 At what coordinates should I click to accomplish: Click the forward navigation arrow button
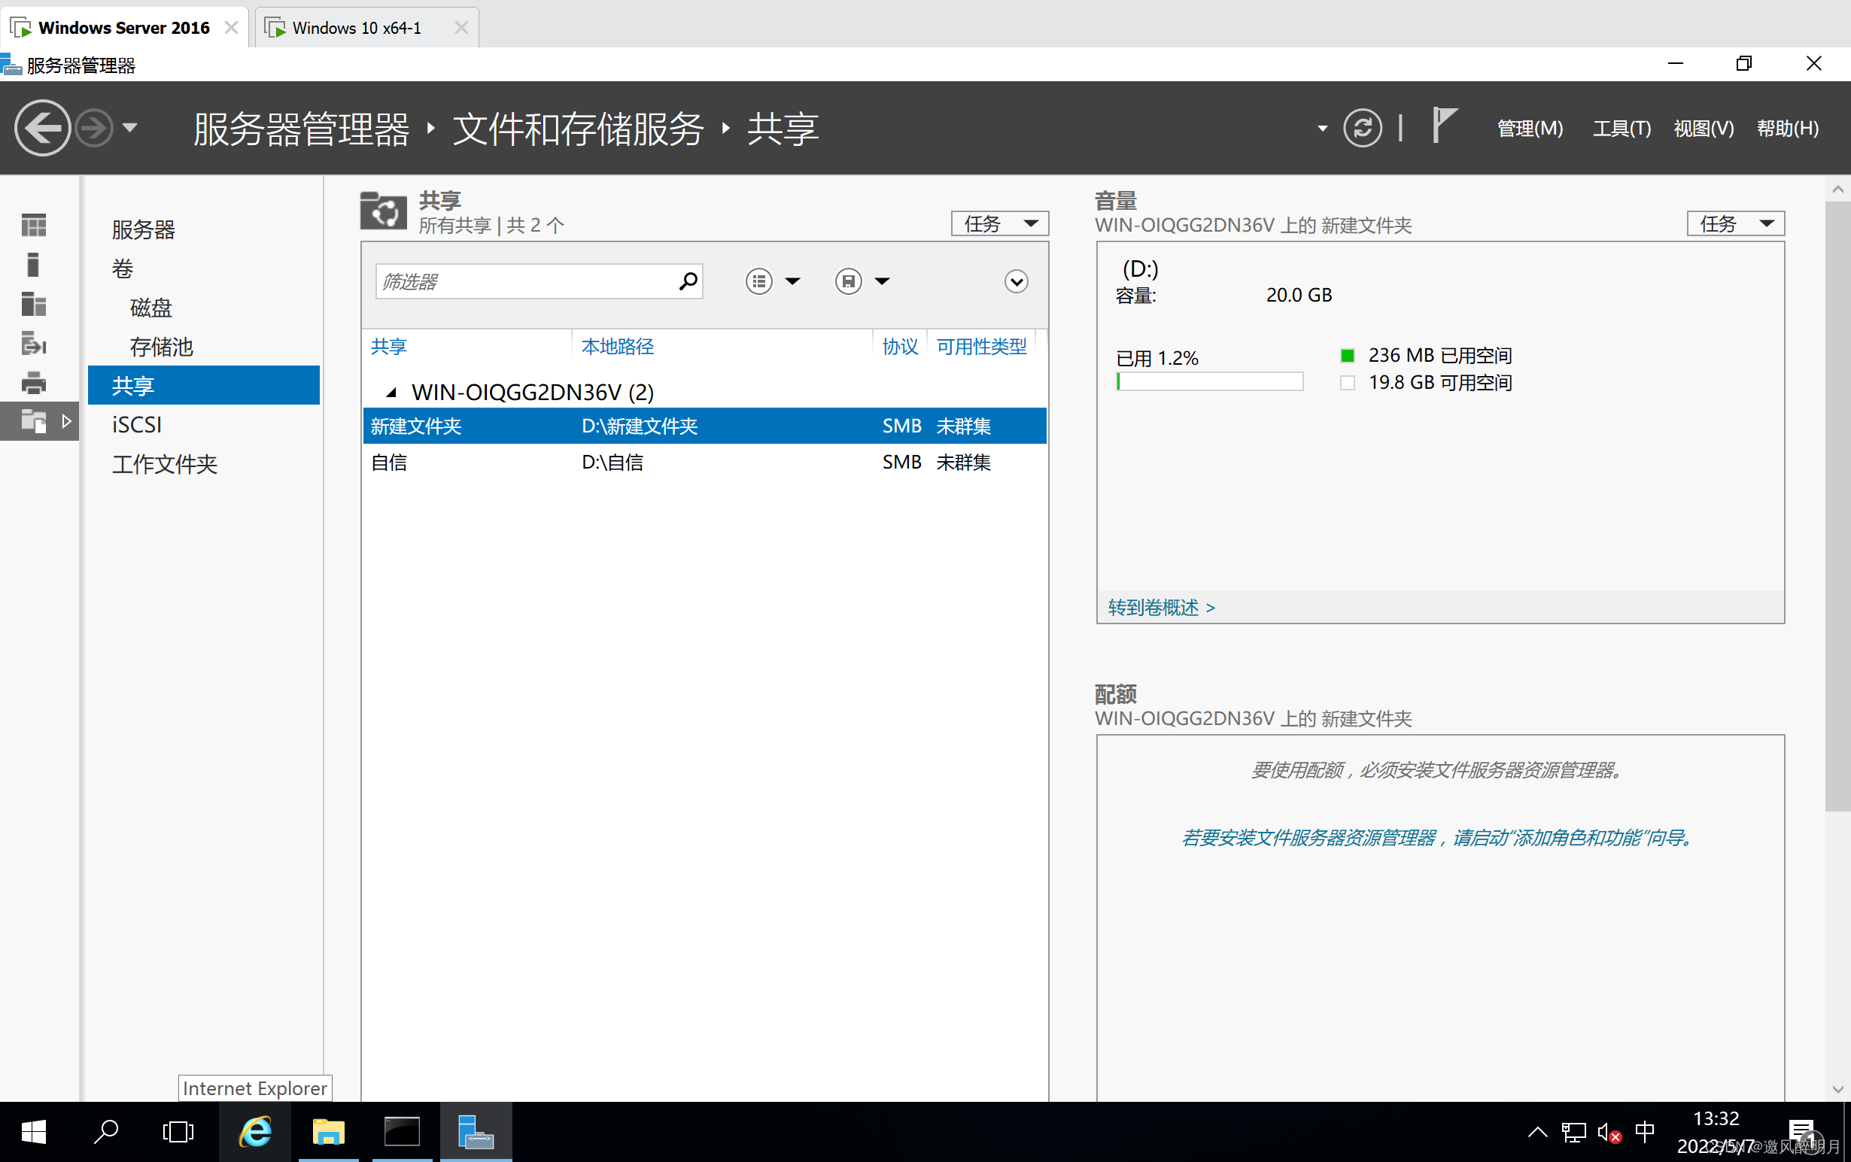pyautogui.click(x=95, y=128)
